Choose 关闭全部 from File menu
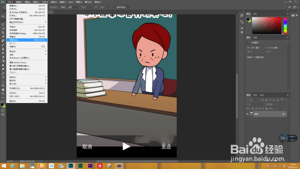Image resolution: width=300 pixels, height=169 pixels. 27,30
